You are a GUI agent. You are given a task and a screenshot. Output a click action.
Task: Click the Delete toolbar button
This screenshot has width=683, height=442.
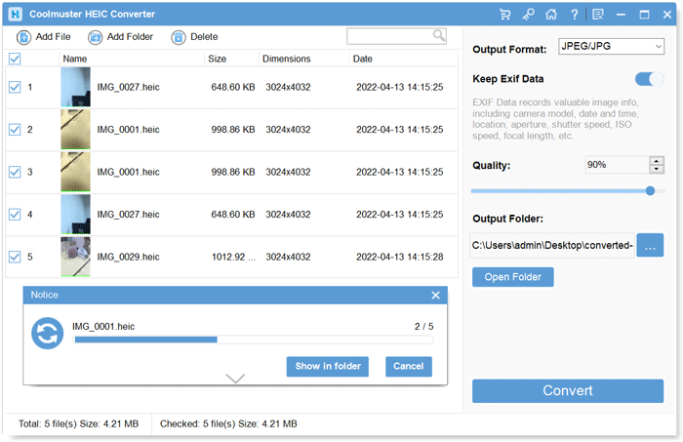click(194, 37)
